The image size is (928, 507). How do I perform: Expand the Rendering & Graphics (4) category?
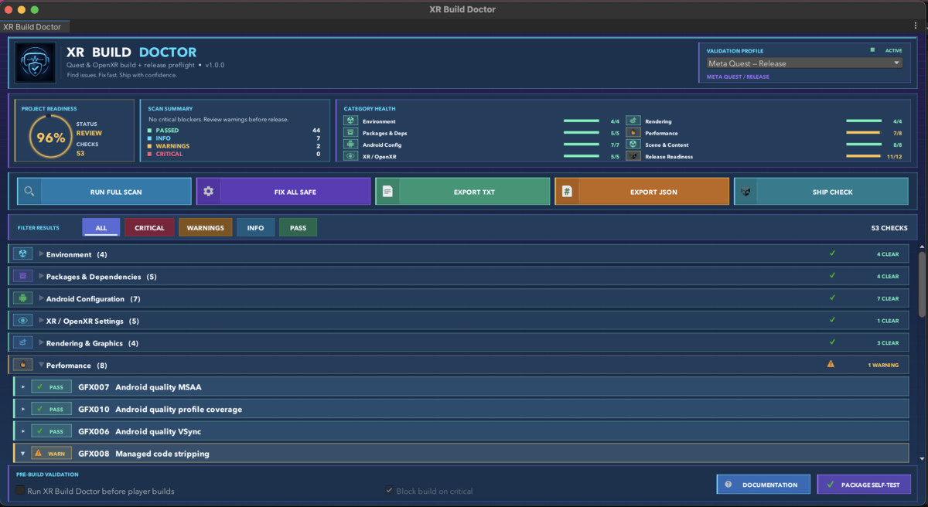pyautogui.click(x=42, y=343)
